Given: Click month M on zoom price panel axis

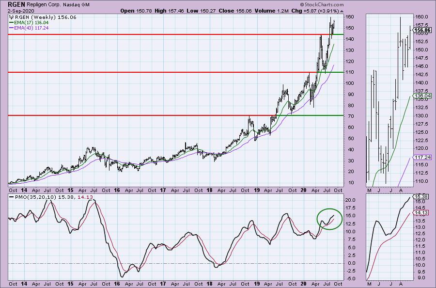Looking at the screenshot, I should click(369, 191).
